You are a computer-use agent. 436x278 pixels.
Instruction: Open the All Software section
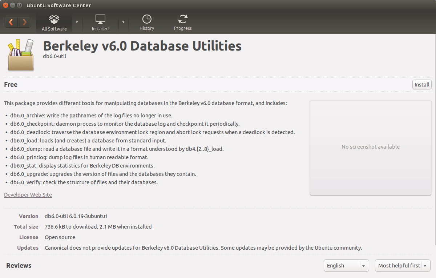(54, 23)
